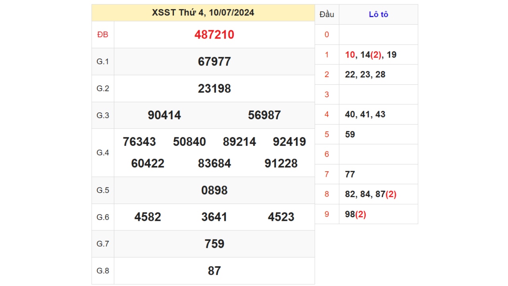Screen dimensions: 508x286
Task: Click the G.6 row label
Action: 103,217
